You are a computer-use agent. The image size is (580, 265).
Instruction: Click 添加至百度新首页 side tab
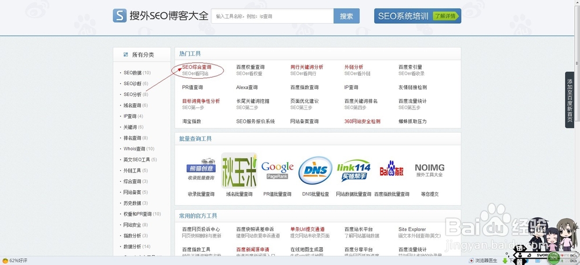pos(570,100)
